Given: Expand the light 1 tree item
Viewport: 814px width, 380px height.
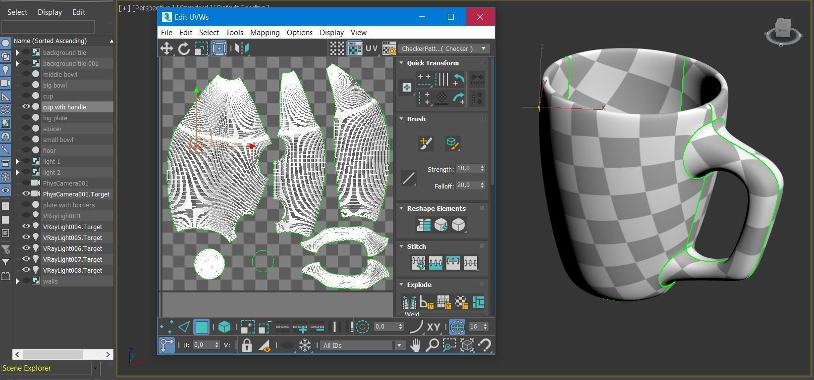Looking at the screenshot, I should click(17, 161).
